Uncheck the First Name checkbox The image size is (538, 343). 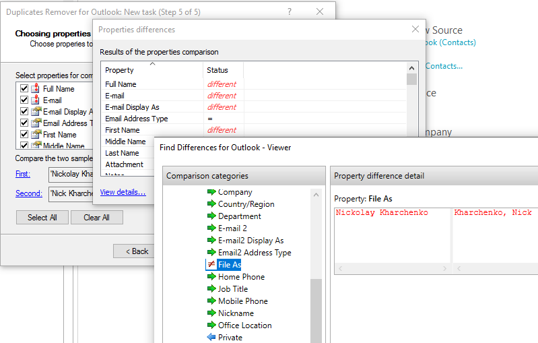(24, 134)
